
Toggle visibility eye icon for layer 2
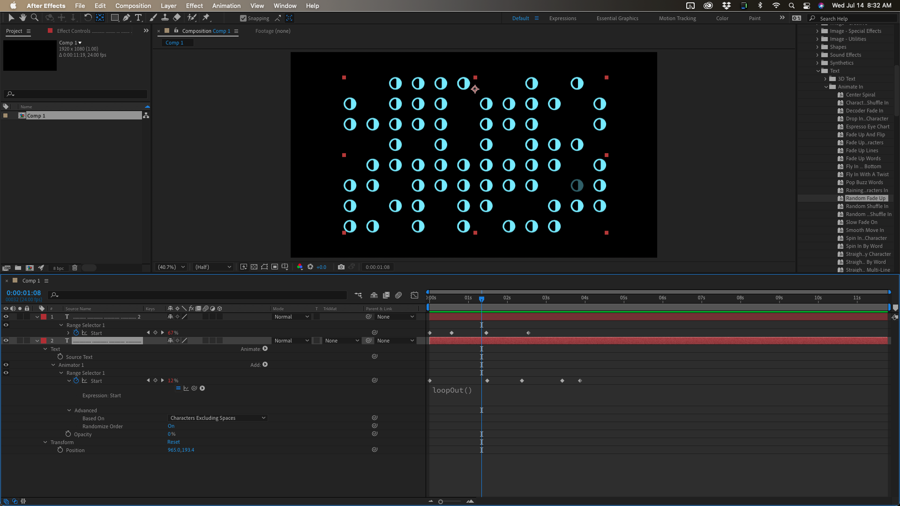[6, 341]
